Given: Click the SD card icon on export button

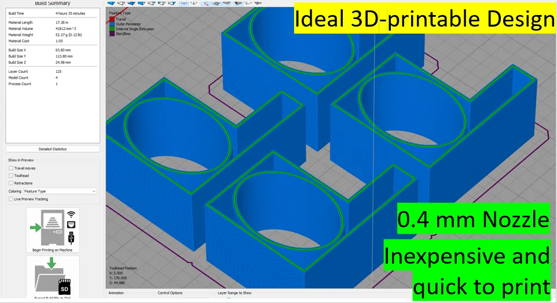Looking at the screenshot, I should click(64, 287).
